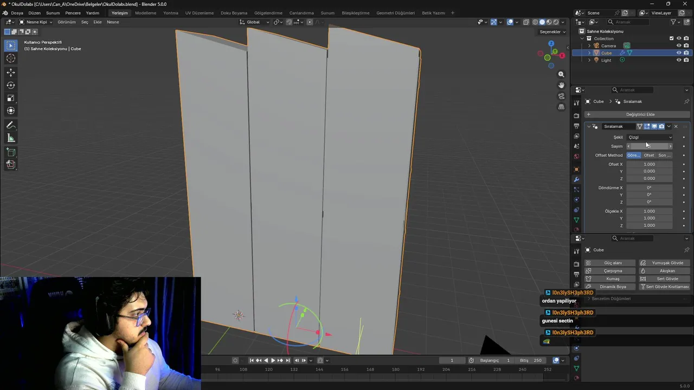Image resolution: width=694 pixels, height=390 pixels.
Task: Toggle modifier show in edit mode
Action: [x=647, y=126]
